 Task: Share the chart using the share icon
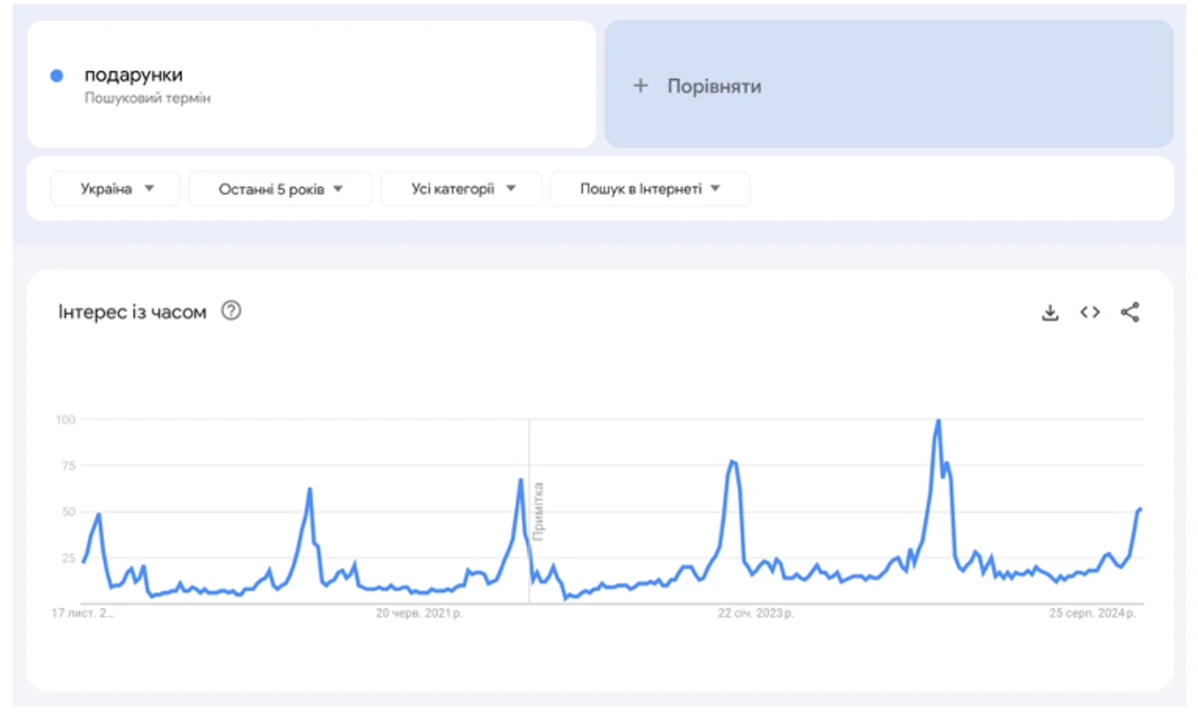tap(1129, 313)
